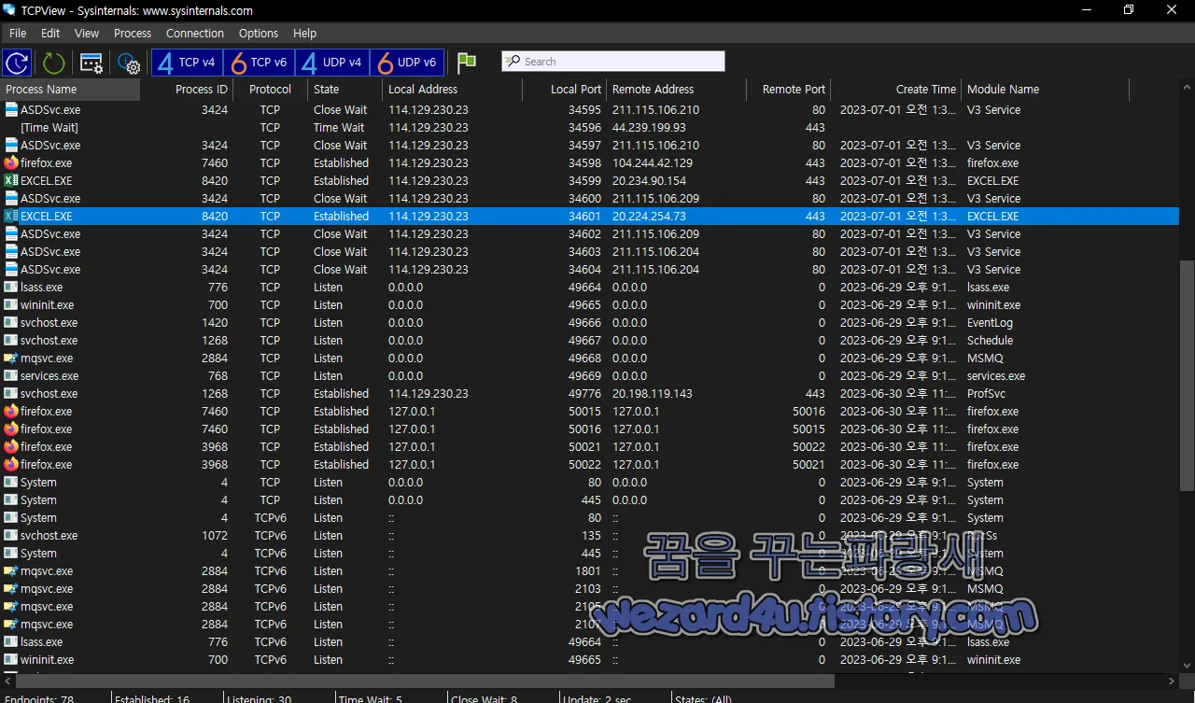Click inside the Search field
The width and height of the screenshot is (1195, 703).
[613, 62]
